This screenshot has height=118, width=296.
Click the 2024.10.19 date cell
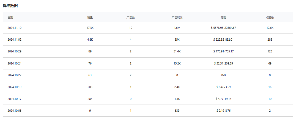point(14,87)
